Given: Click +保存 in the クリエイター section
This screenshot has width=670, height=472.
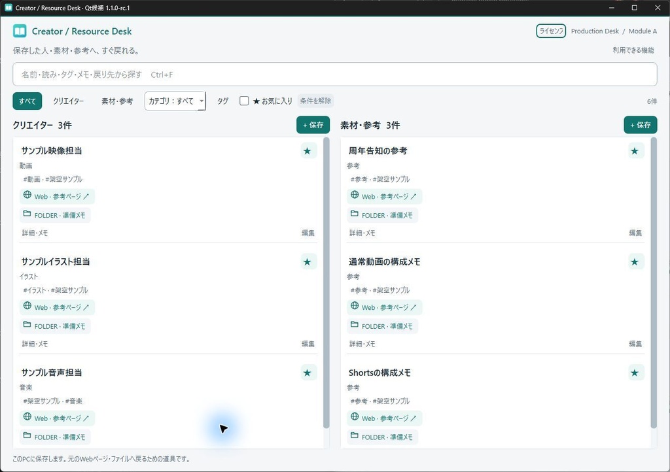Looking at the screenshot, I should (x=313, y=125).
